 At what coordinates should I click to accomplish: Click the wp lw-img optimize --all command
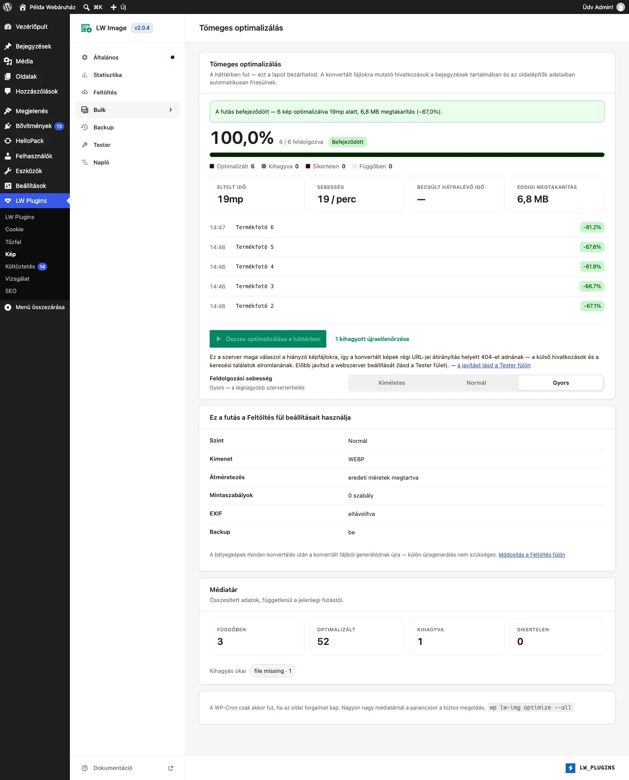[530, 707]
